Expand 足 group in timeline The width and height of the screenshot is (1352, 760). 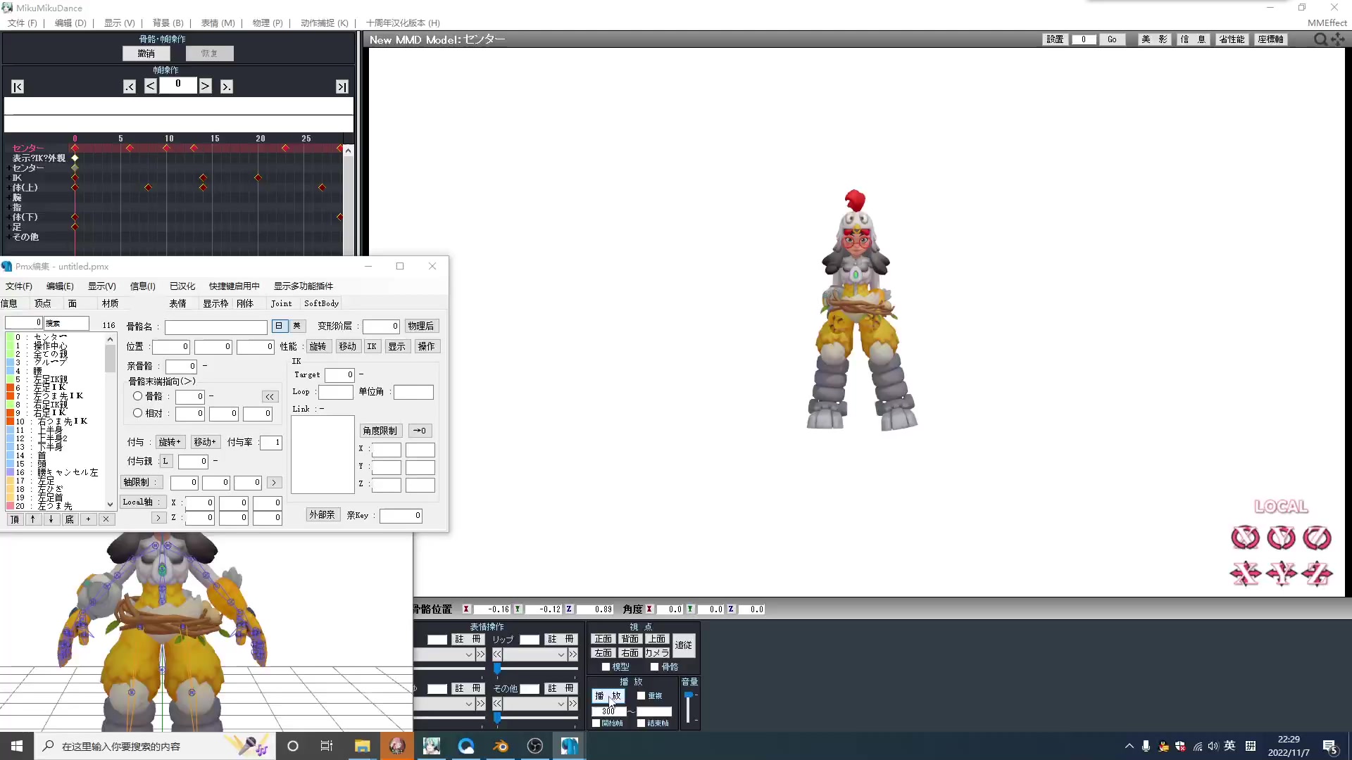click(x=9, y=227)
